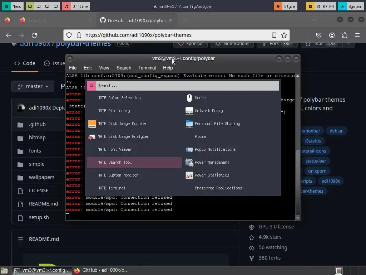Click the Firefox URL address bar

177,35
